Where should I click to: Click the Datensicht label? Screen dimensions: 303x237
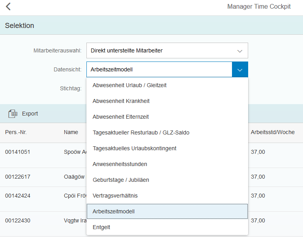pos(67,69)
